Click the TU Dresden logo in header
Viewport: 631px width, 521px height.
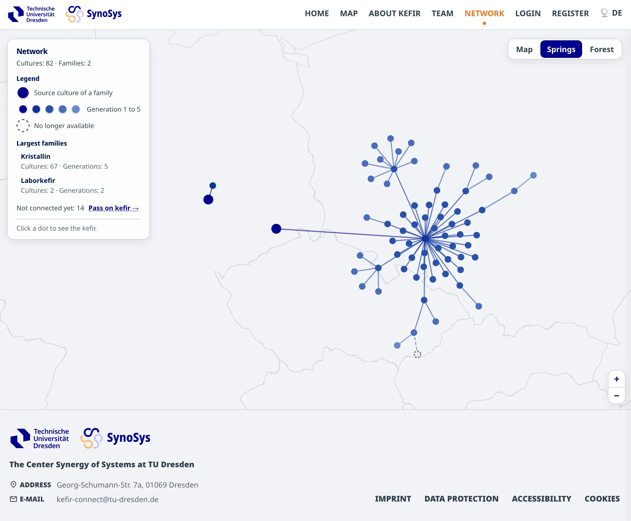pos(32,14)
